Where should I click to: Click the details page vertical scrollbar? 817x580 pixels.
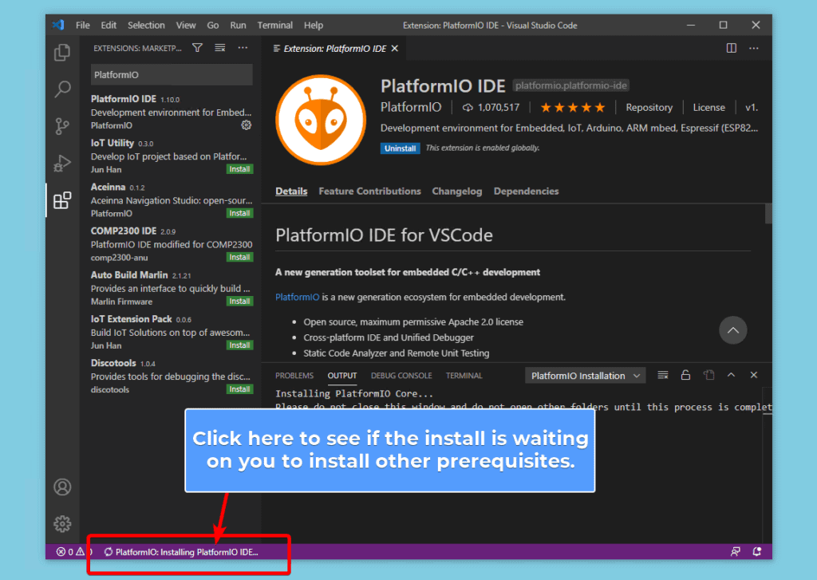click(x=768, y=214)
